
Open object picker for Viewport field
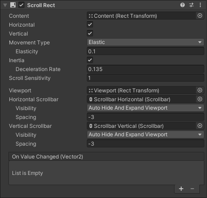(200, 90)
